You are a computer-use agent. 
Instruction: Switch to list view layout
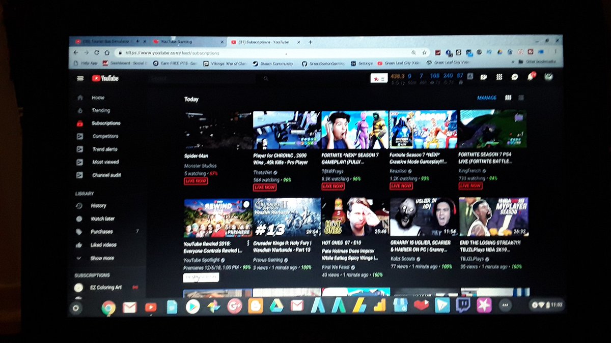point(521,98)
